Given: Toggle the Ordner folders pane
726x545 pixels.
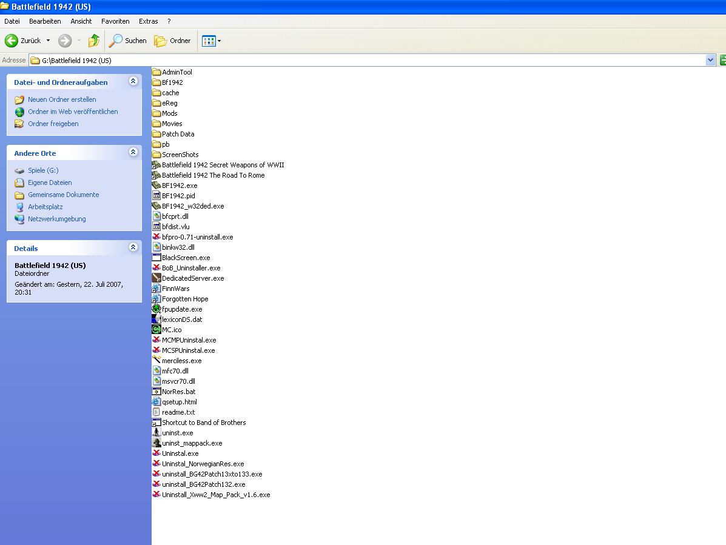Looking at the screenshot, I should (x=172, y=41).
